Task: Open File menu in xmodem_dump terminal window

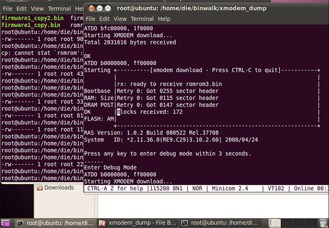Action: pyautogui.click(x=90, y=19)
